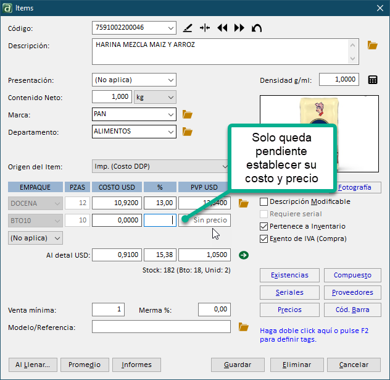This screenshot has height=380, width=390.
Task: Toggle Exento de IVA (Compra) checkbox
Action: click(x=264, y=239)
